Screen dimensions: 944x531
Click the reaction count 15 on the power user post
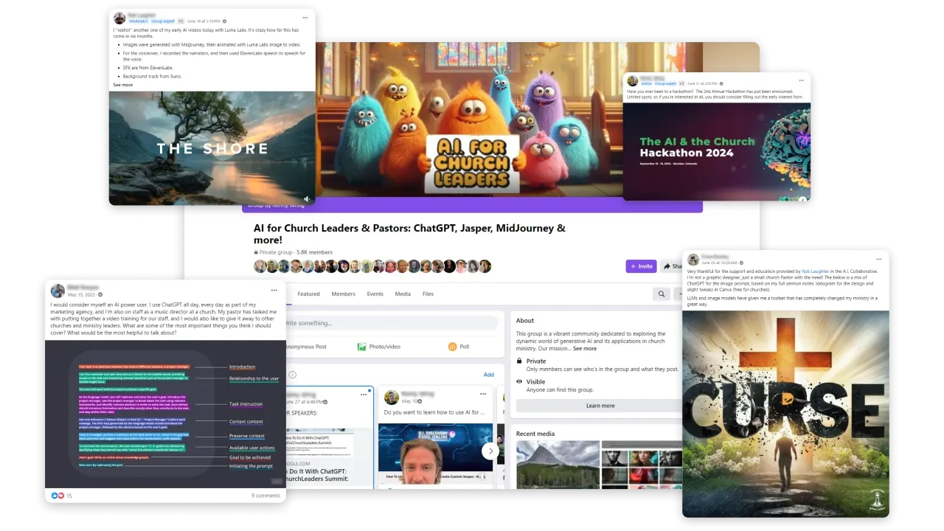[x=69, y=496]
